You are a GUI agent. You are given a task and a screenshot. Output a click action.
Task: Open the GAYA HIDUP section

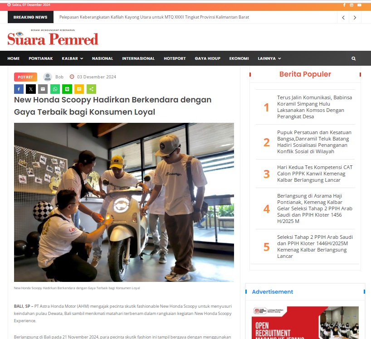(x=208, y=58)
